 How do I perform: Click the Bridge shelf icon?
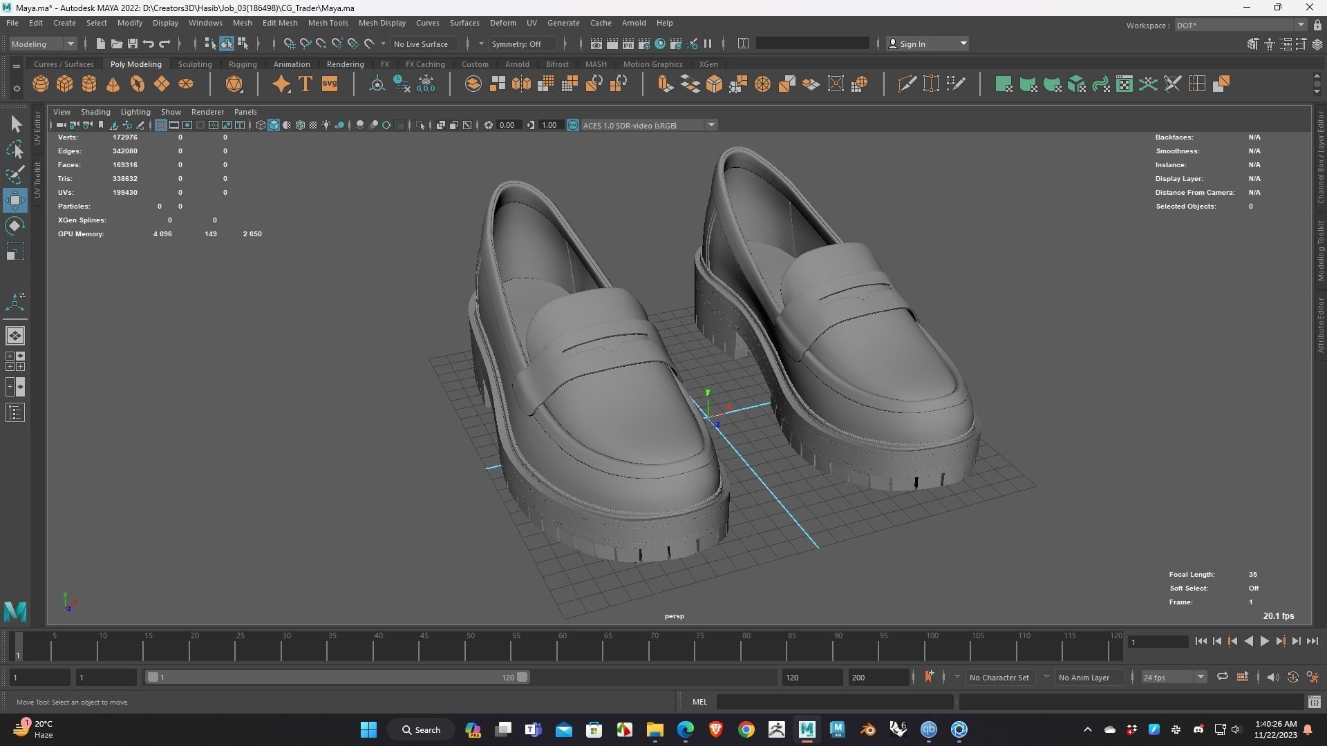690,84
